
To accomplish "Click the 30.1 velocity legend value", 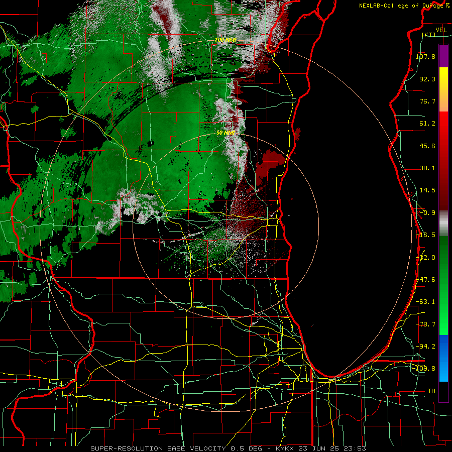I will click(427, 168).
